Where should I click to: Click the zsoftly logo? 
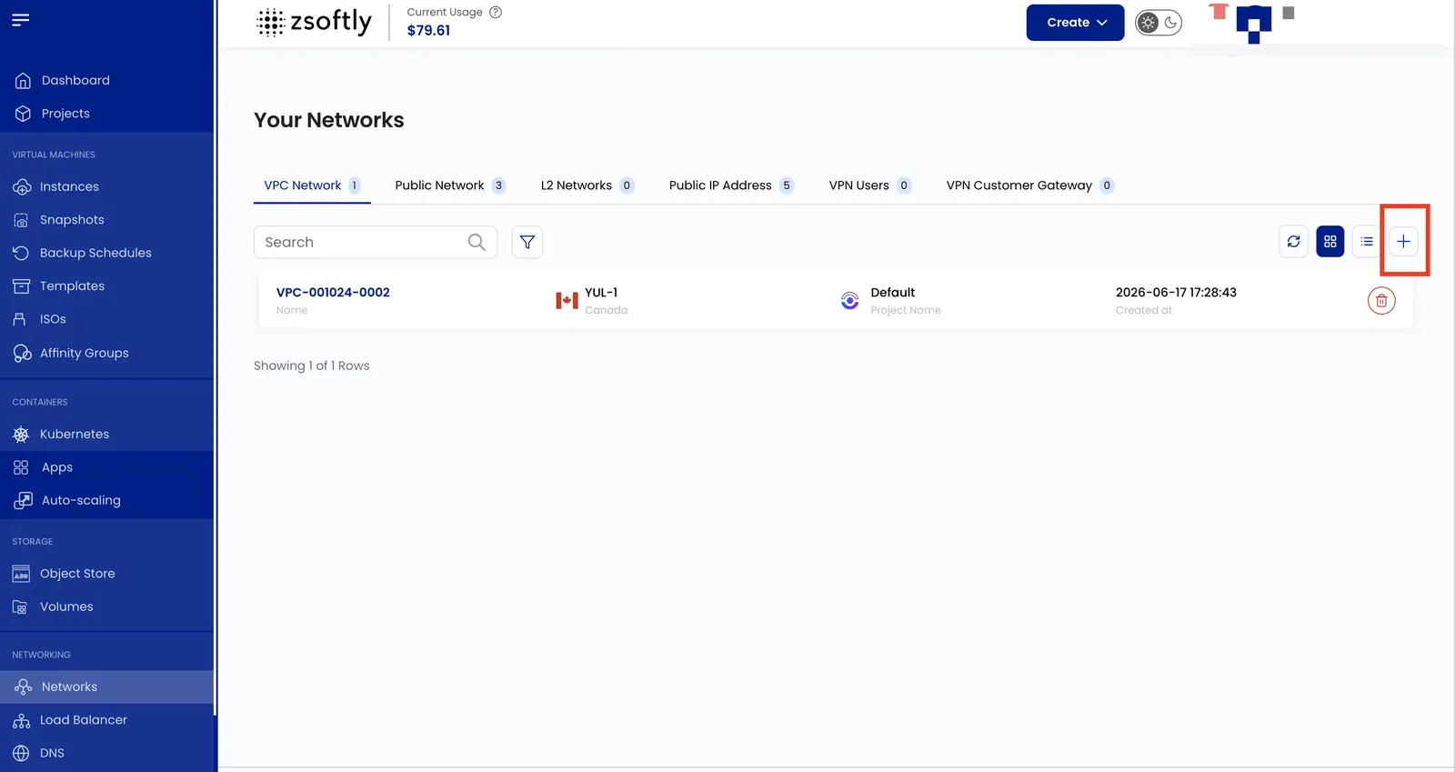315,22
